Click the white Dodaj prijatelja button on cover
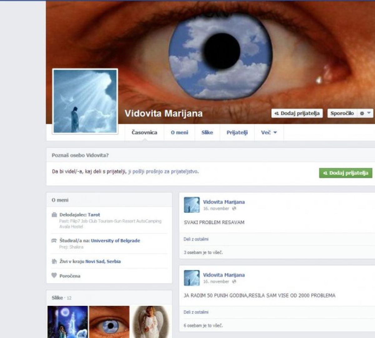 click(297, 113)
